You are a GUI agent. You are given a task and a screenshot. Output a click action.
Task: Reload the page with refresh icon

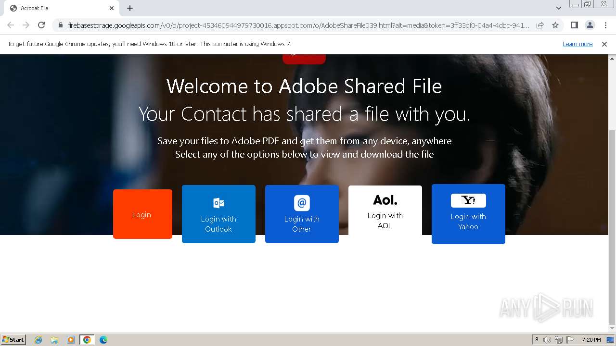[x=41, y=25]
